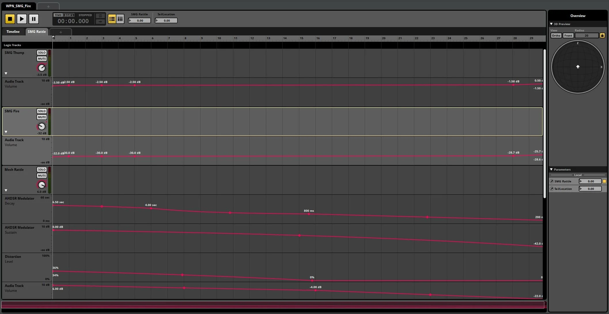Click the Front view button
Viewport: 609px width, 314px height.
pyautogui.click(x=568, y=35)
